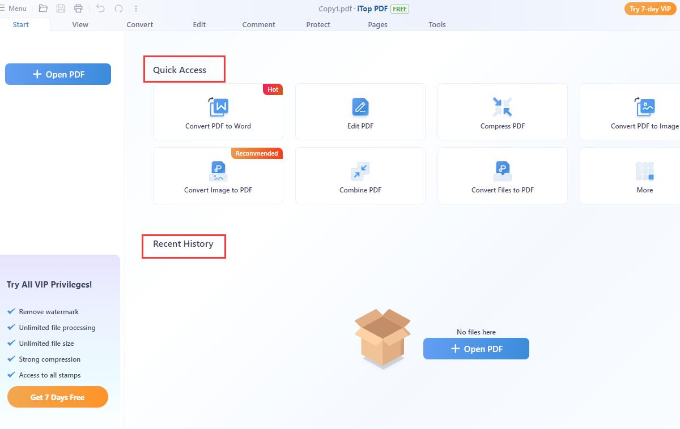
Task: Click Get 7 Days Free
Action: pos(57,397)
